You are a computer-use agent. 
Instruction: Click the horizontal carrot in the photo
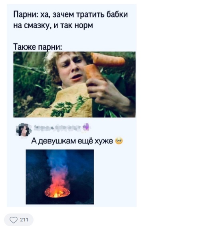pos(108,60)
